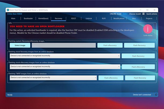Go to the Unbrick tab
Viewport: 164px width, 109px height.
point(89,19)
